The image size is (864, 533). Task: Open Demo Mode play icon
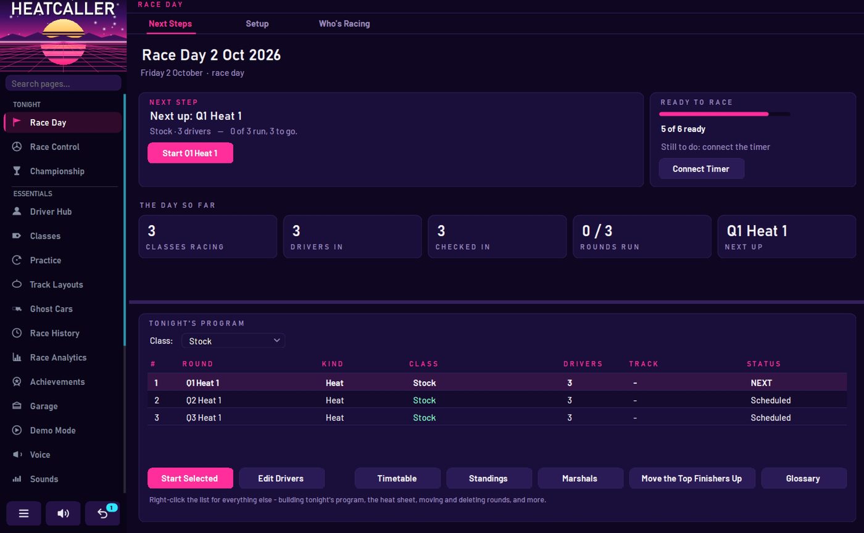pyautogui.click(x=17, y=430)
